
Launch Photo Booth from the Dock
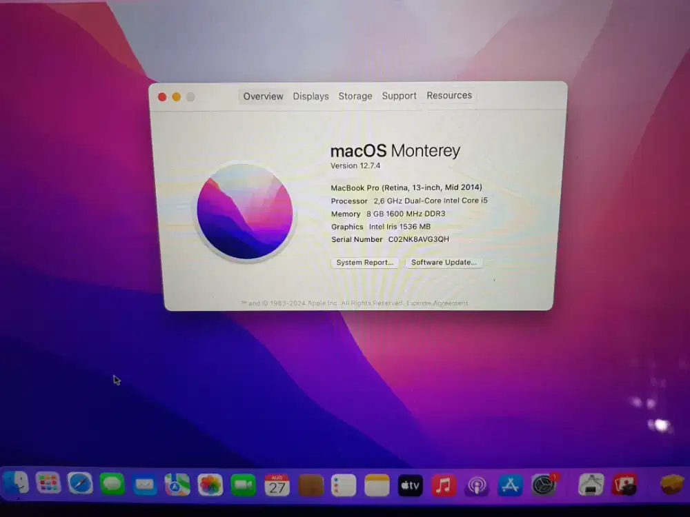point(624,485)
